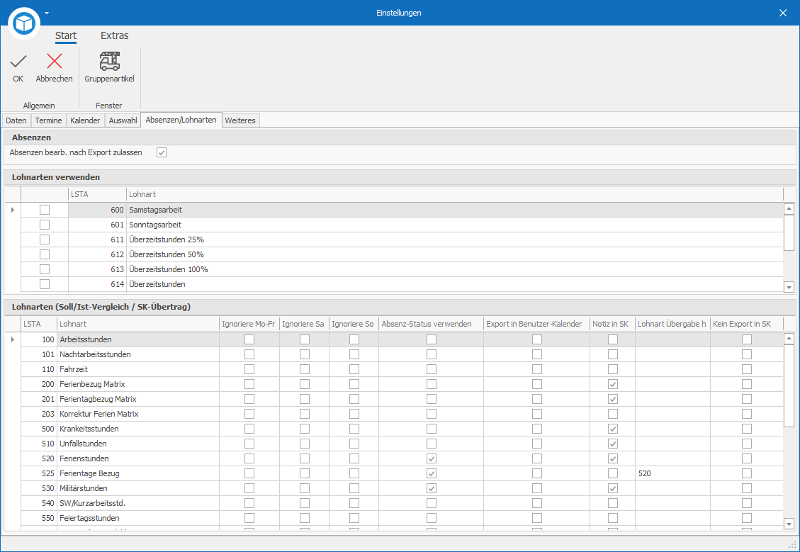Click scroll-down arrow of upper Lohnarten list
This screenshot has width=800, height=552.
(x=789, y=287)
